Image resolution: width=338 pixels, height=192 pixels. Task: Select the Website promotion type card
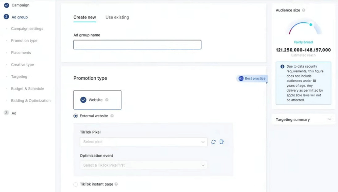click(x=97, y=100)
